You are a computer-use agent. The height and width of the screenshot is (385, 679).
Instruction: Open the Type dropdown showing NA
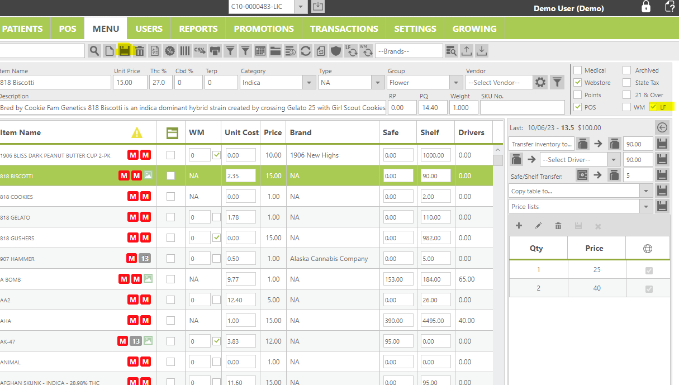(x=351, y=82)
